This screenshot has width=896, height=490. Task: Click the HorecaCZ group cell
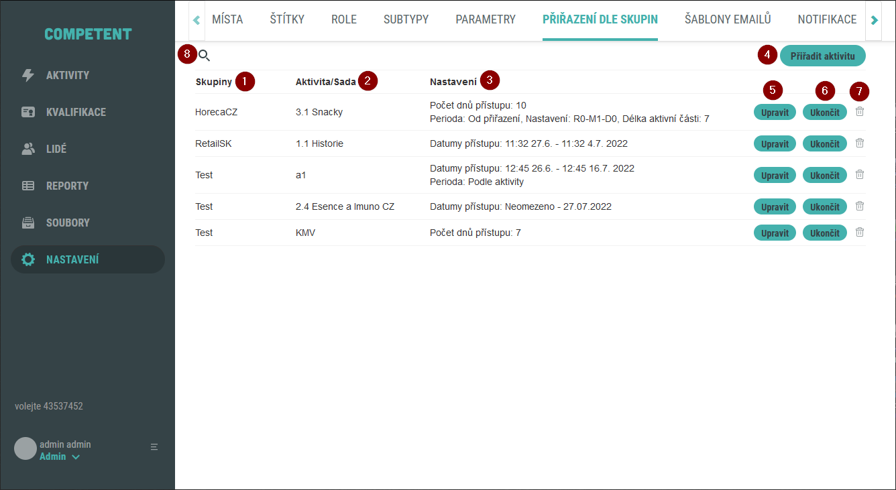[x=216, y=112]
